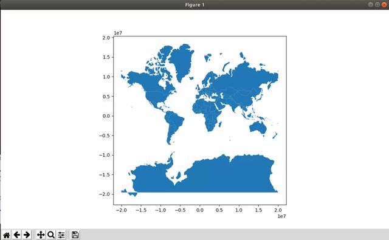Click the x-axis tick label −1.5
This screenshot has height=240, width=389.
[x=141, y=210]
